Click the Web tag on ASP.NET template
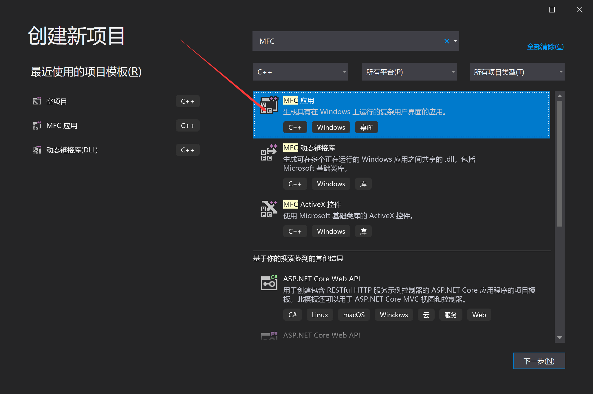The width and height of the screenshot is (593, 394). 479,315
